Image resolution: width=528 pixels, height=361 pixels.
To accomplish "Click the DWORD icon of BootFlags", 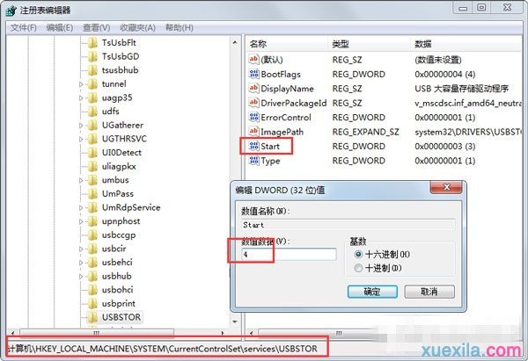I will [253, 74].
